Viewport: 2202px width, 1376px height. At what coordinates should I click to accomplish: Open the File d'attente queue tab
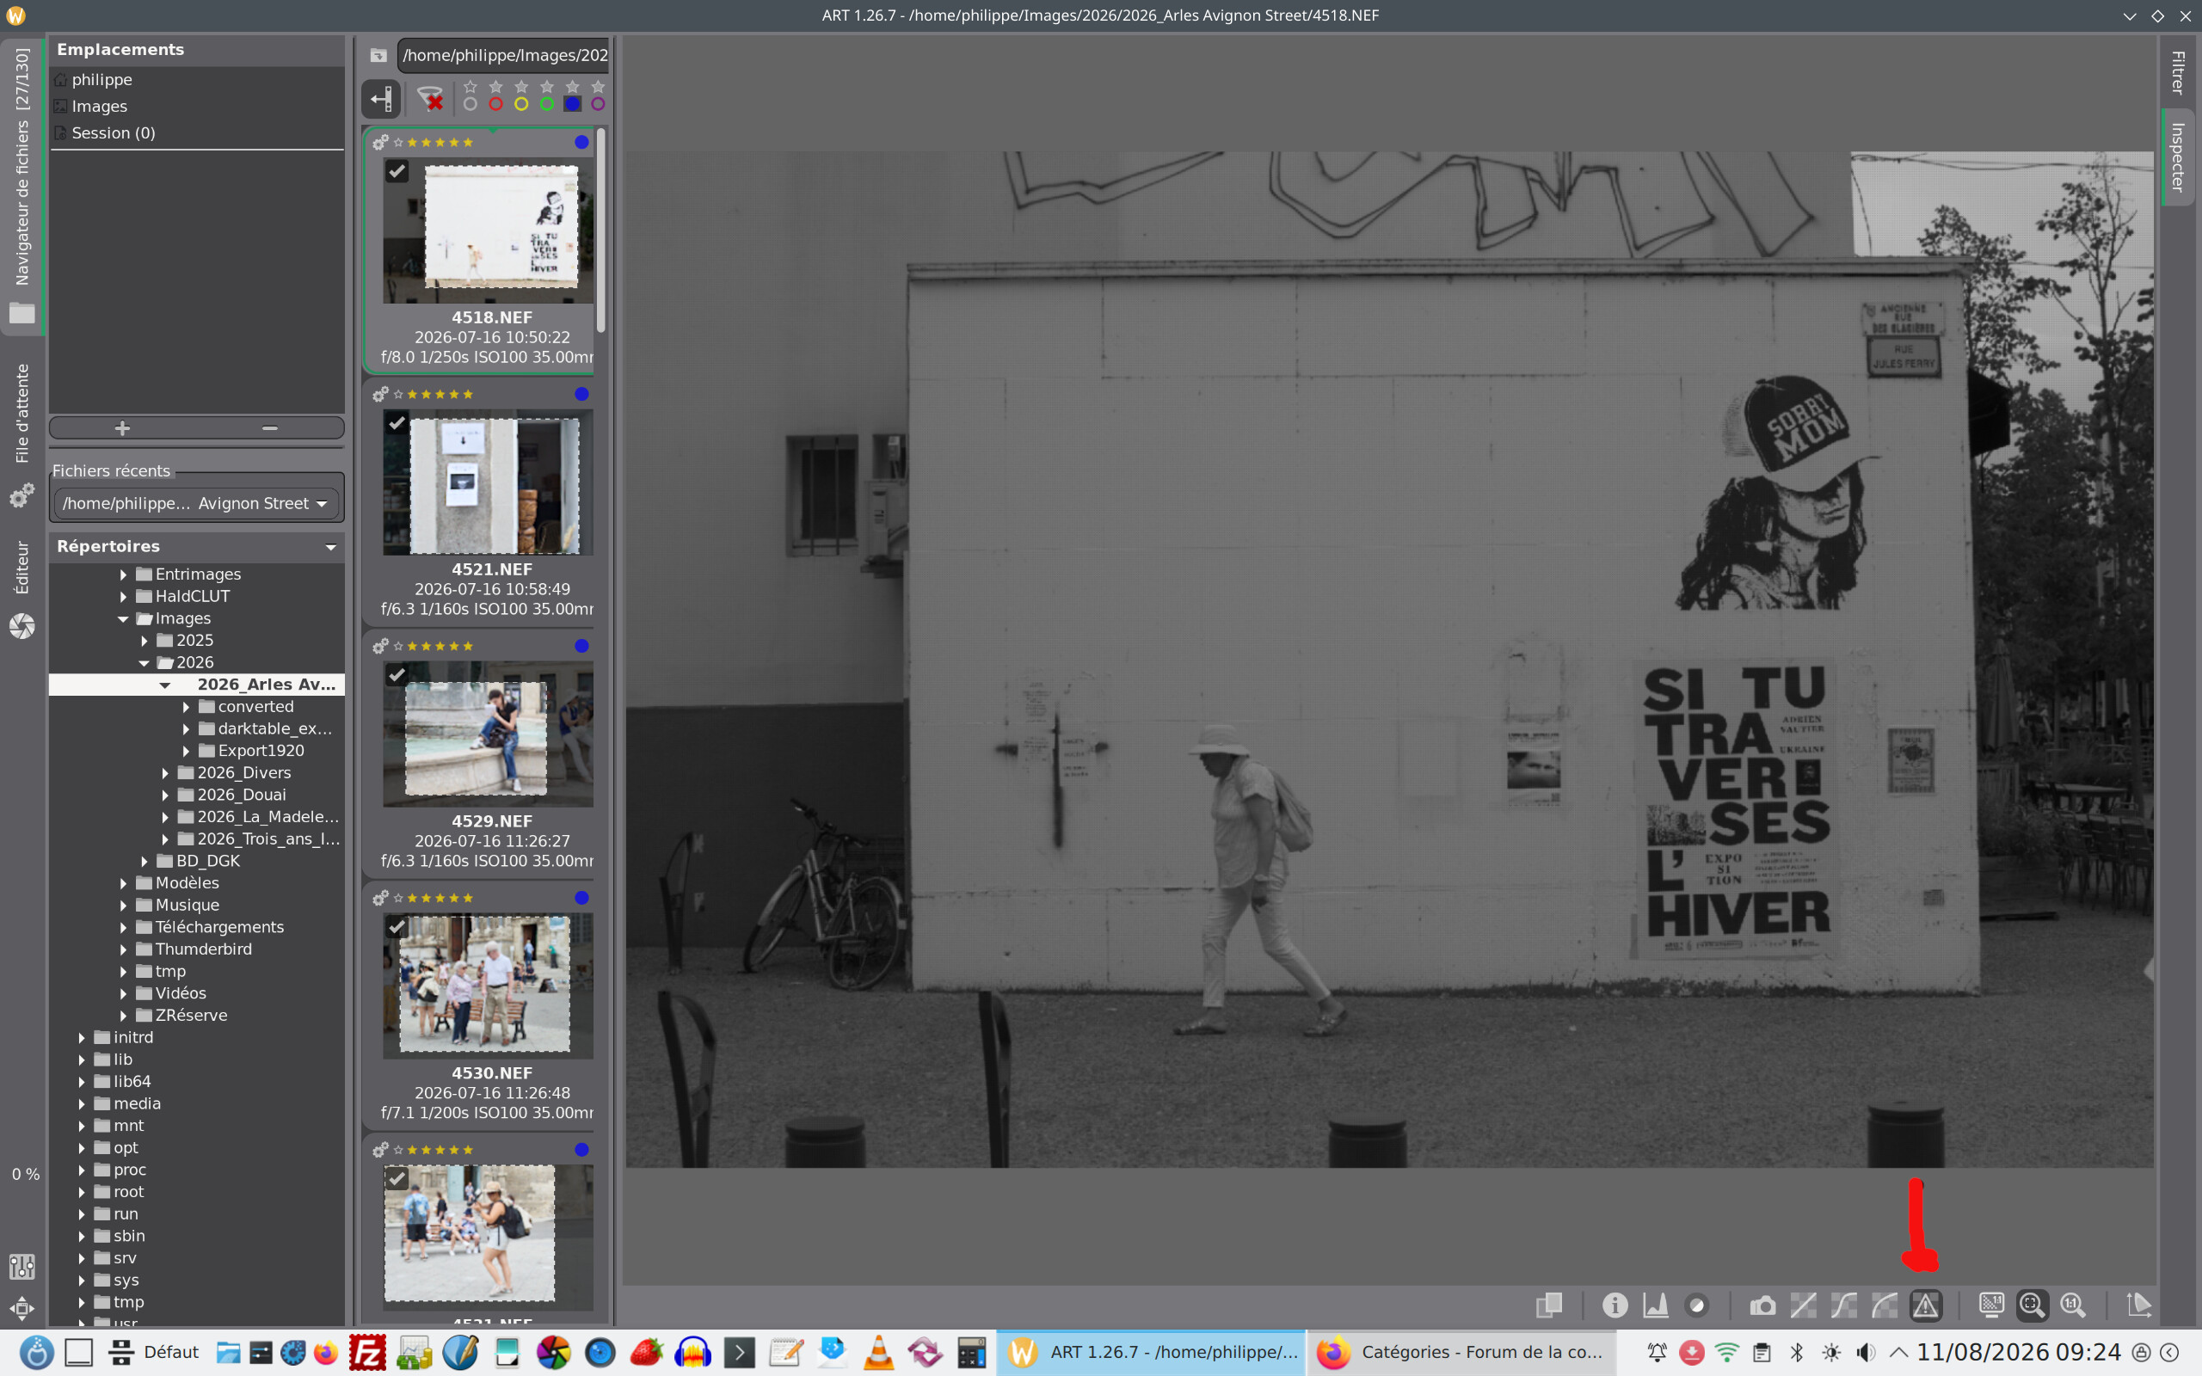(22, 414)
